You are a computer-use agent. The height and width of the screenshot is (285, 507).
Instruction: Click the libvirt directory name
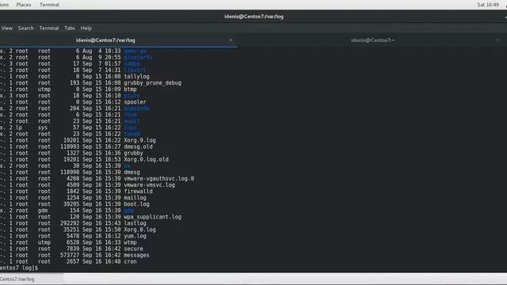point(135,70)
